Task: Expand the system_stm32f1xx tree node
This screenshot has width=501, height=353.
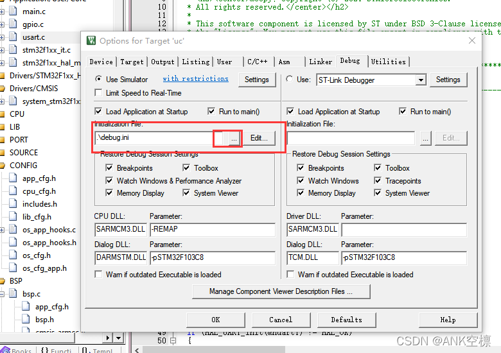Action: pos(2,101)
